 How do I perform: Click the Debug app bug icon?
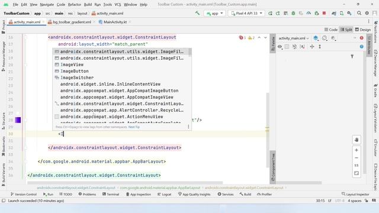pyautogui.click(x=293, y=13)
